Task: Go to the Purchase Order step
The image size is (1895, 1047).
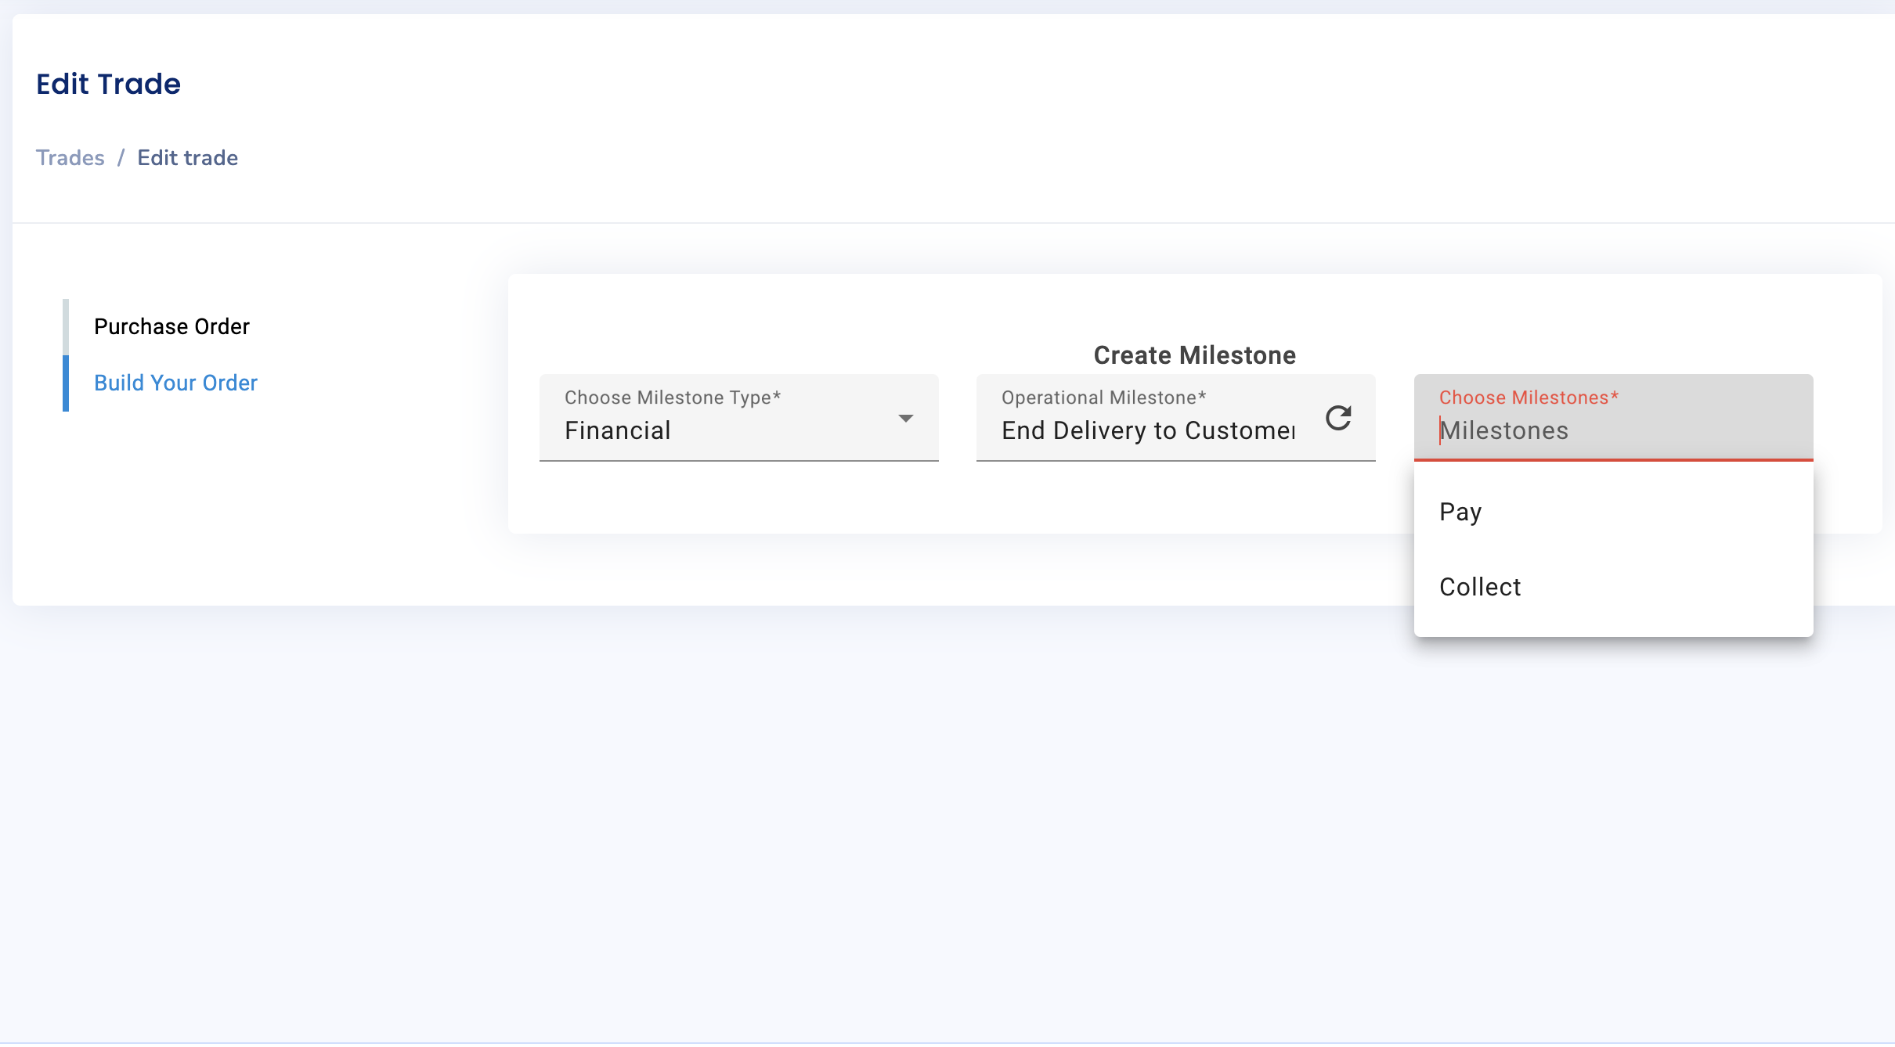Action: click(x=171, y=326)
